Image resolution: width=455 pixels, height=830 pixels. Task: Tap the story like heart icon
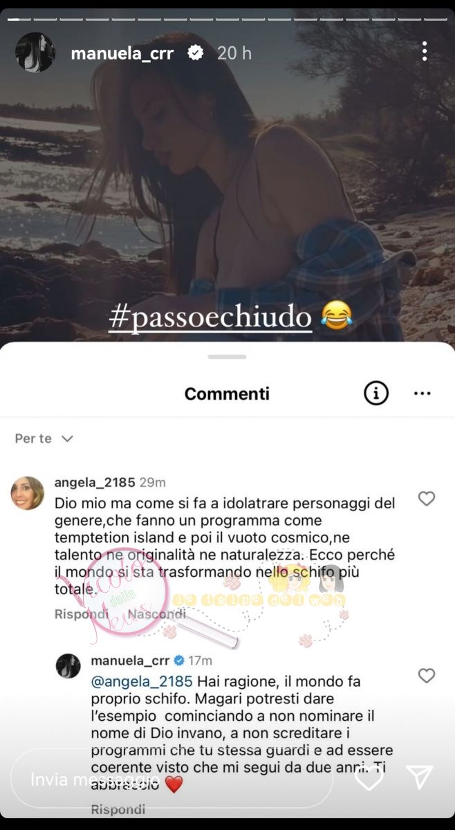369,778
